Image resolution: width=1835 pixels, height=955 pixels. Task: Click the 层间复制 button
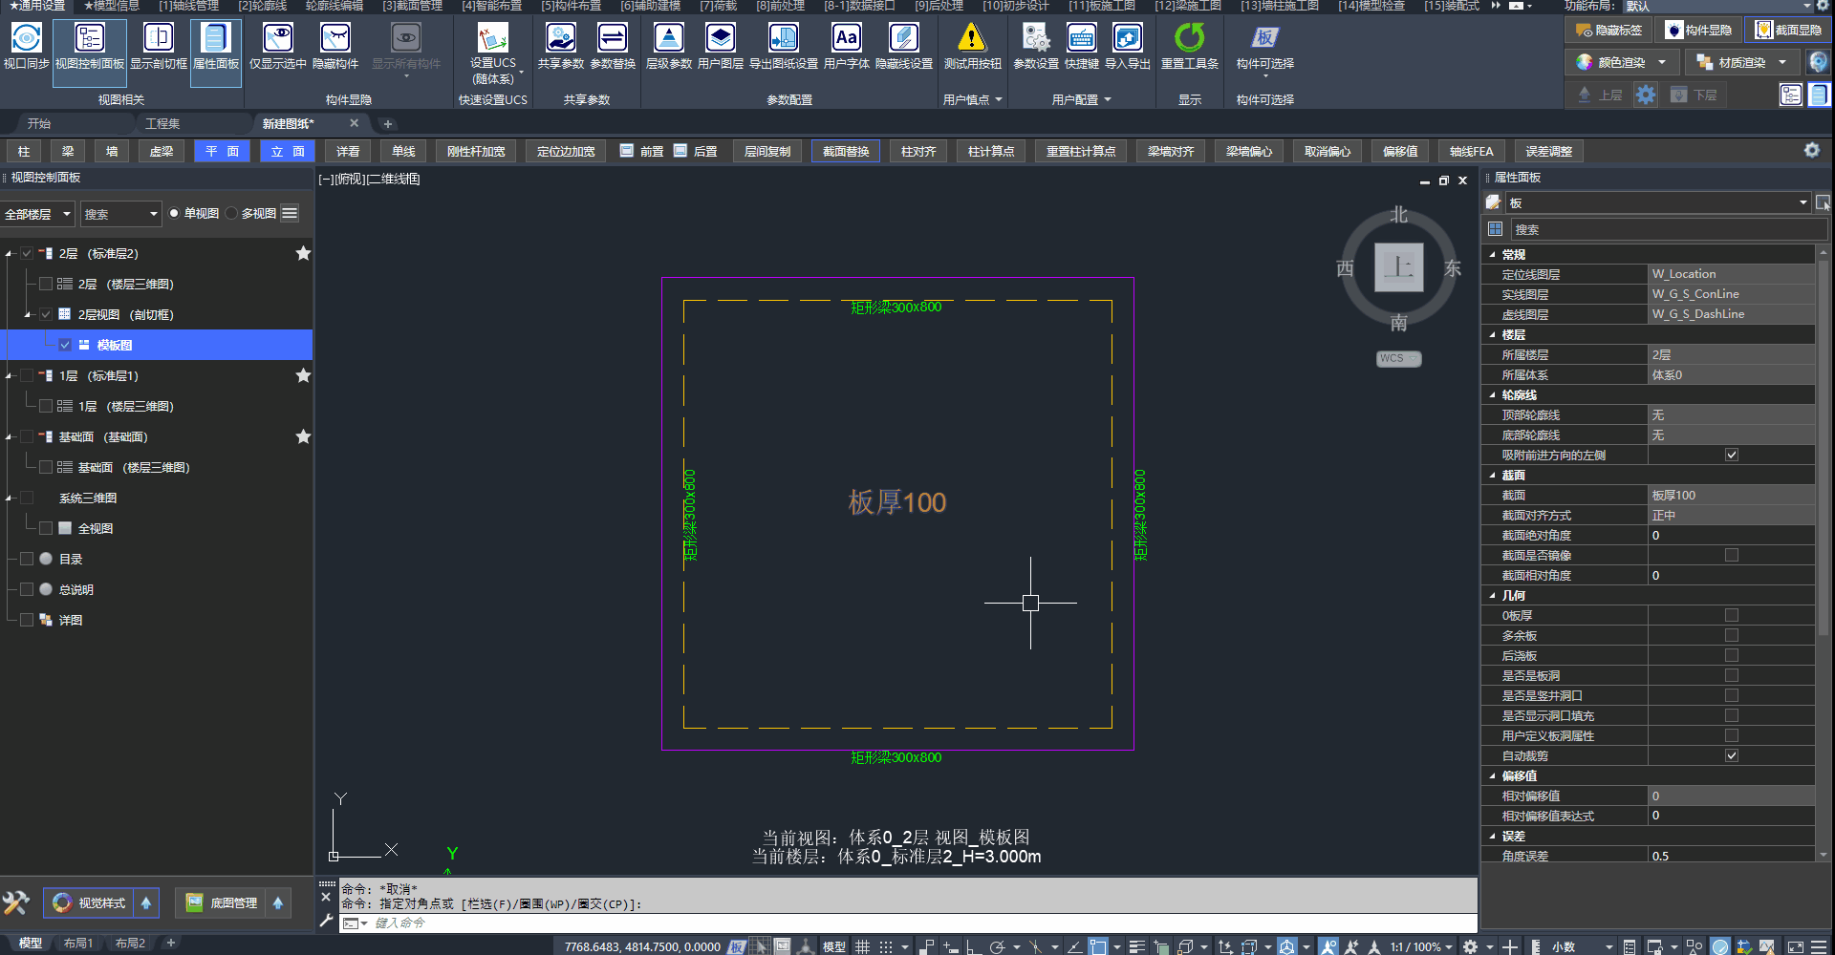tap(766, 152)
